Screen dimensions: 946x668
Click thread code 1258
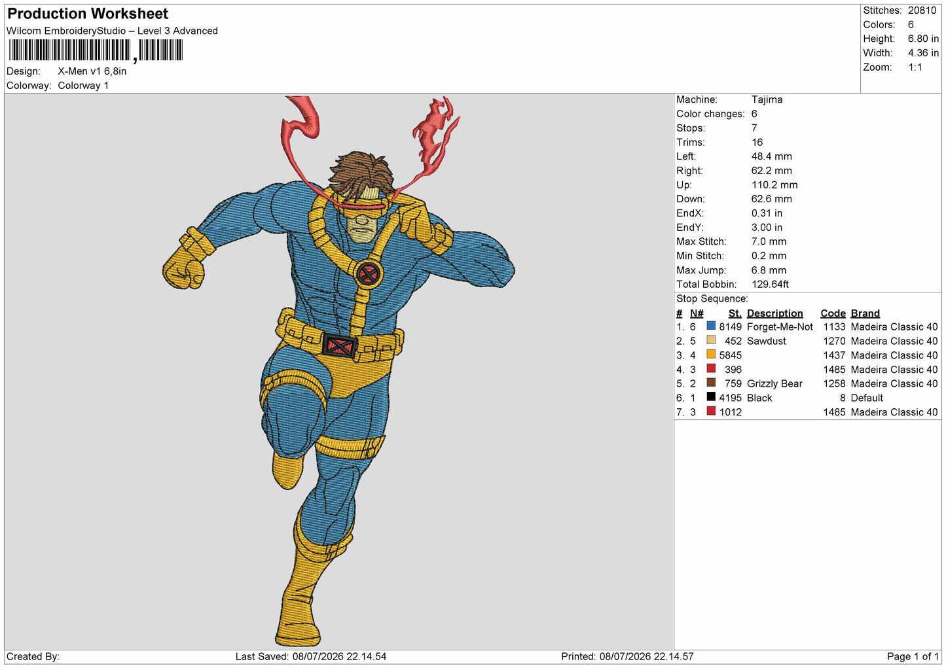pyautogui.click(x=834, y=384)
